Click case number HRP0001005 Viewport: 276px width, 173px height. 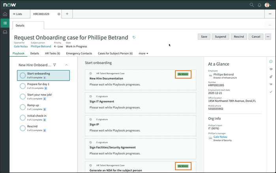pyautogui.click(x=216, y=85)
